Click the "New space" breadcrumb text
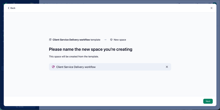This screenshot has width=220, height=110. pyautogui.click(x=120, y=40)
